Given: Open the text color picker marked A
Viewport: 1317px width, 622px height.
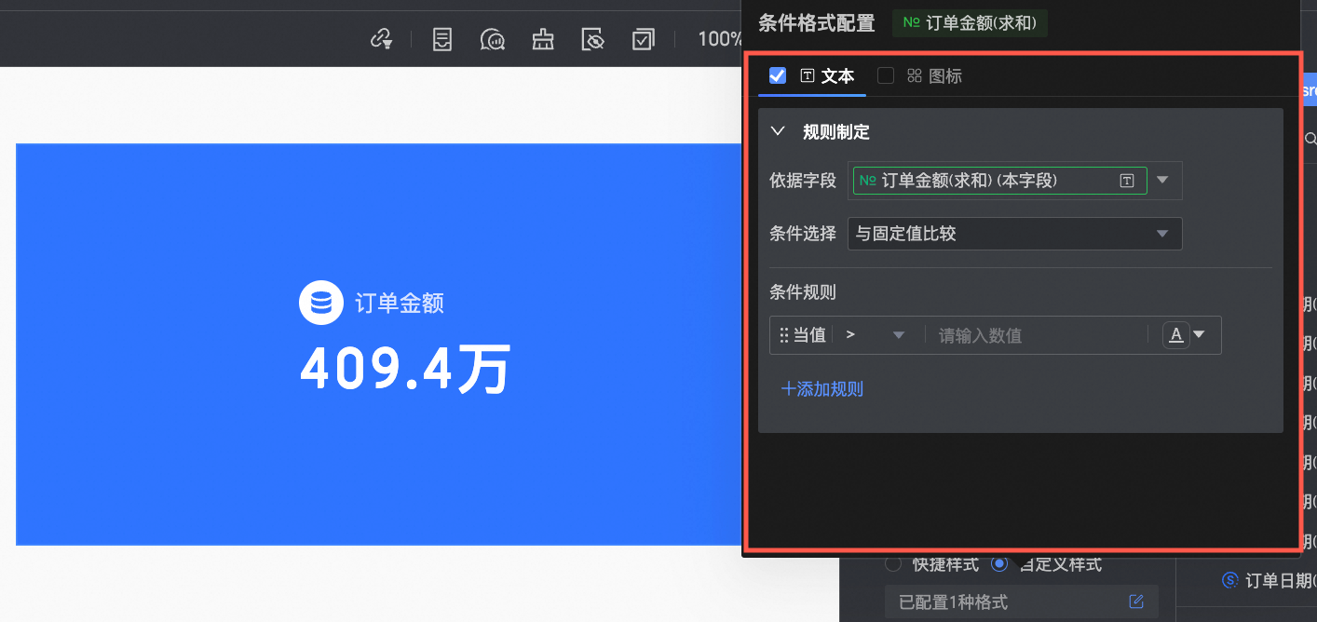Looking at the screenshot, I should [x=1185, y=335].
